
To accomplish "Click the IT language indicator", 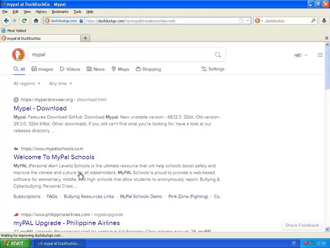I will (x=294, y=243).
